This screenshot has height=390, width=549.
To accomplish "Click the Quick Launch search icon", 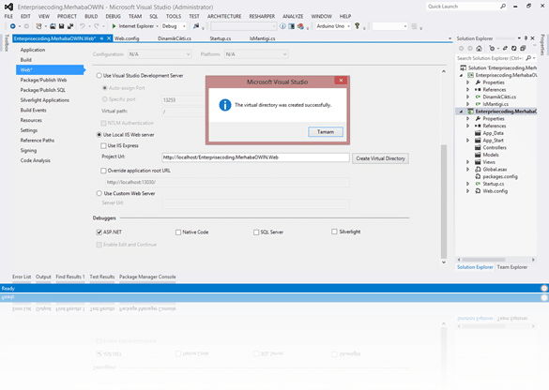I will point(503,7).
